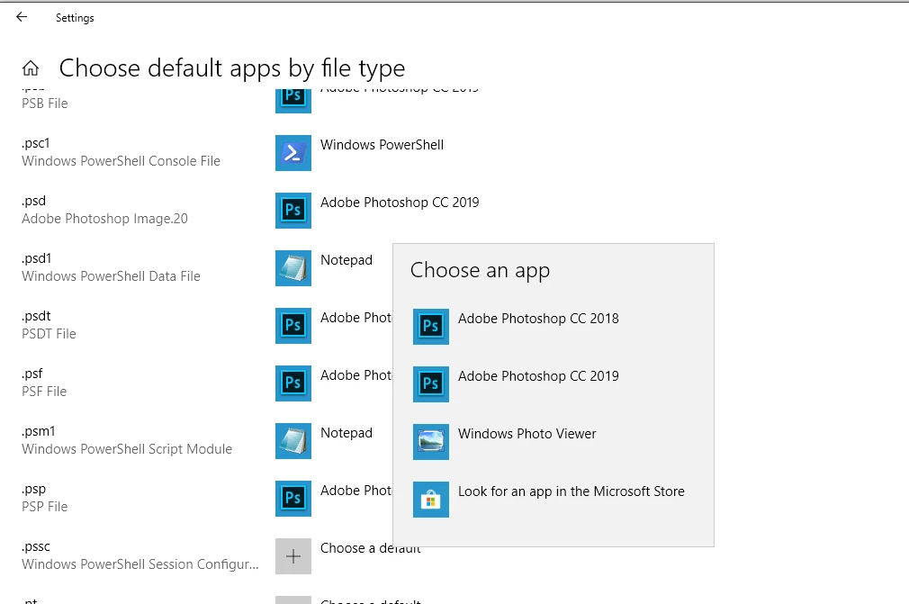This screenshot has width=909, height=604.
Task: Click the Notepad icon in the .psm1 row
Action: click(293, 441)
